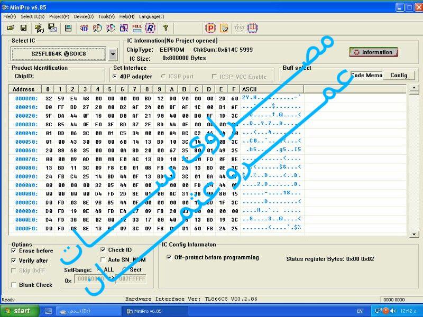Click the address label 000080:

click(x=26, y=167)
